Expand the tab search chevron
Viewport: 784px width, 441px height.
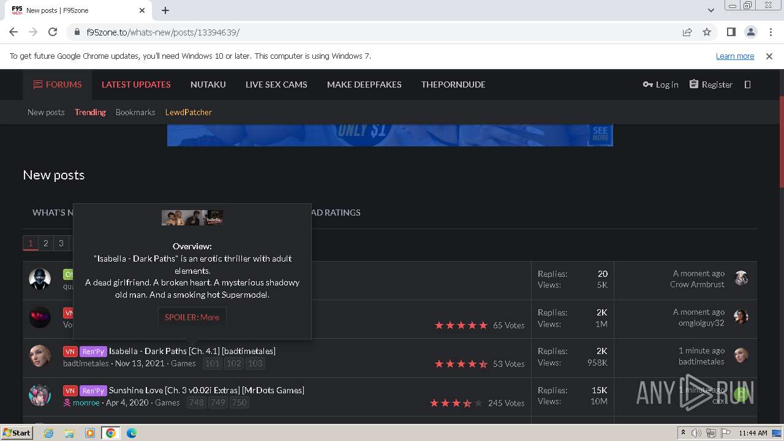click(x=710, y=10)
